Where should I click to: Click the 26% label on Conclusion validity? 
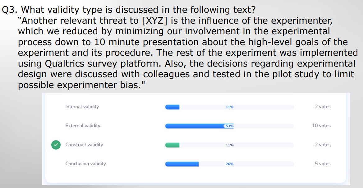[x=230, y=164]
